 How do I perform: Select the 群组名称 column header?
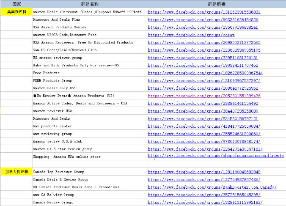click(90, 4)
